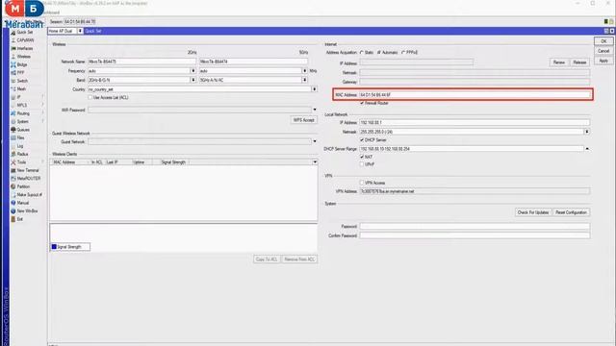This screenshot has height=346, width=616.
Task: Open Interfaces from the sidebar
Action: pyautogui.click(x=24, y=49)
